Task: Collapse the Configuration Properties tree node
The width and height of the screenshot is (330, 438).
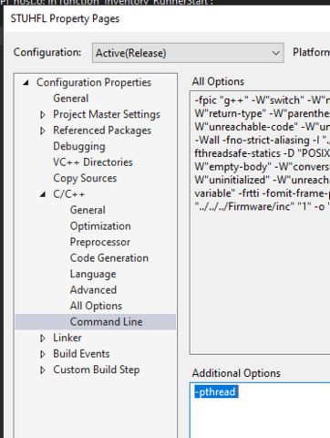Action: tap(26, 82)
